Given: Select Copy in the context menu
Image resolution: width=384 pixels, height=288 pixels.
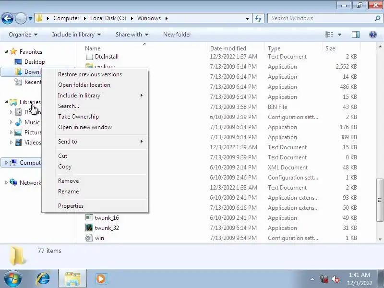Looking at the screenshot, I should (x=65, y=167).
